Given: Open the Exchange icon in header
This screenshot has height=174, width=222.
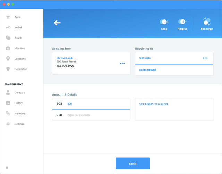Looking at the screenshot, I should (x=207, y=22).
